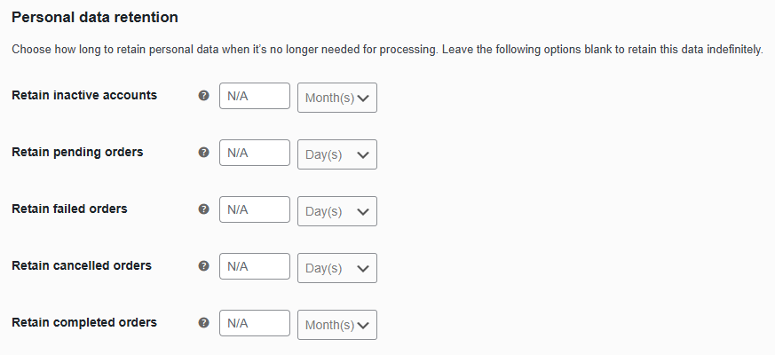Focus the Retain inactive accounts number field
Image resolution: width=775 pixels, height=355 pixels.
point(255,96)
